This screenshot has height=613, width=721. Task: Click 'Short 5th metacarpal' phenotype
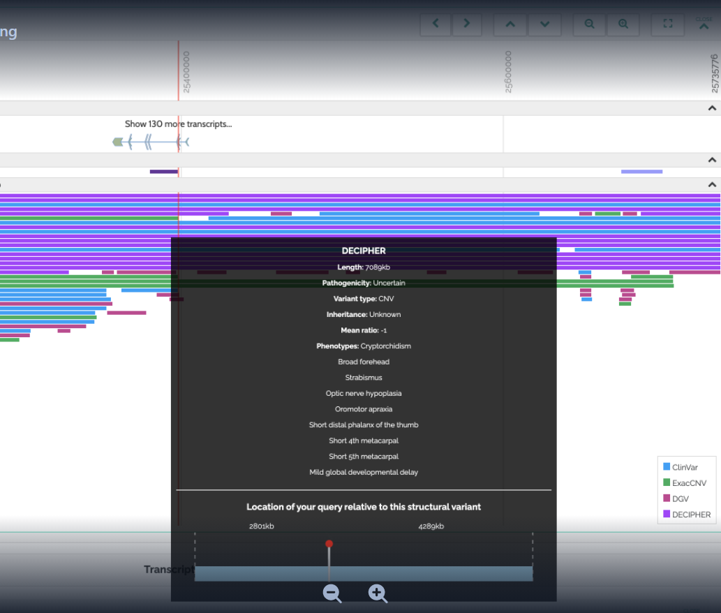(364, 456)
